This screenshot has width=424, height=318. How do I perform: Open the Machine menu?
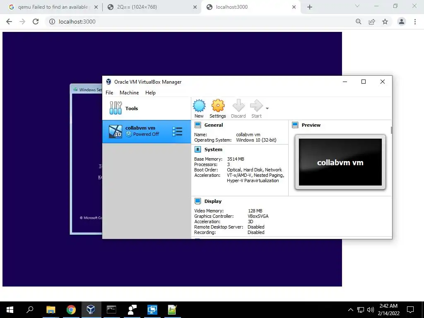click(x=129, y=92)
